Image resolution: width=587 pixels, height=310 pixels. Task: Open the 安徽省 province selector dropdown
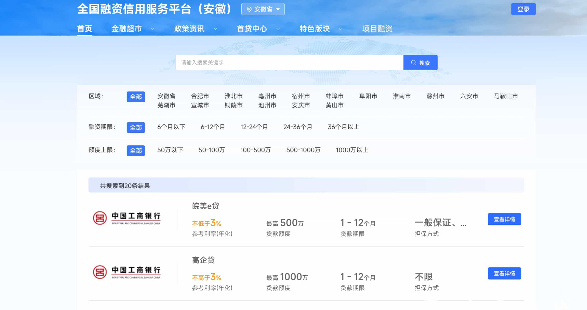tap(263, 9)
